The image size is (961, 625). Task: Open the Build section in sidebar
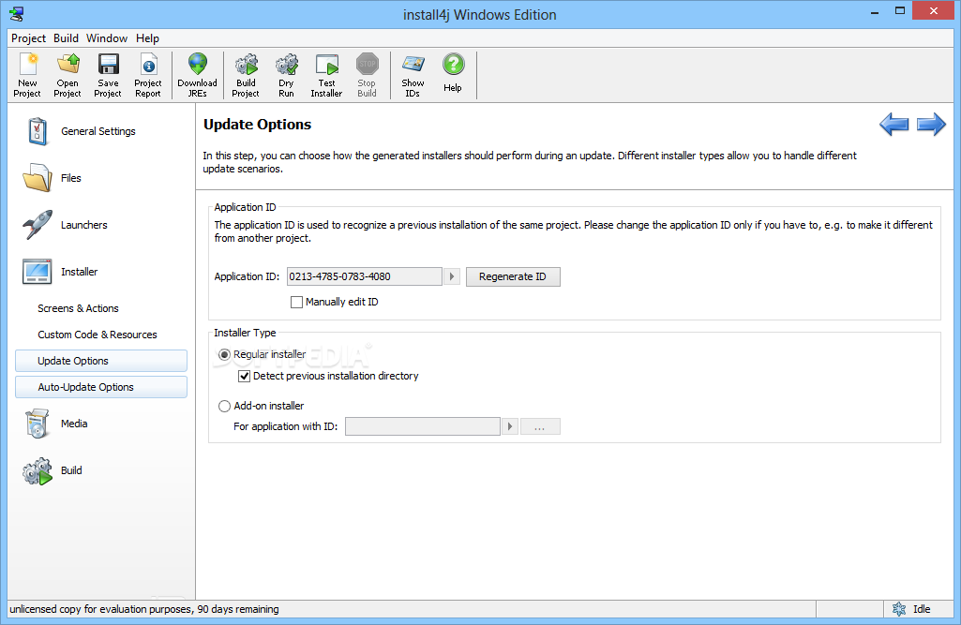click(x=53, y=470)
